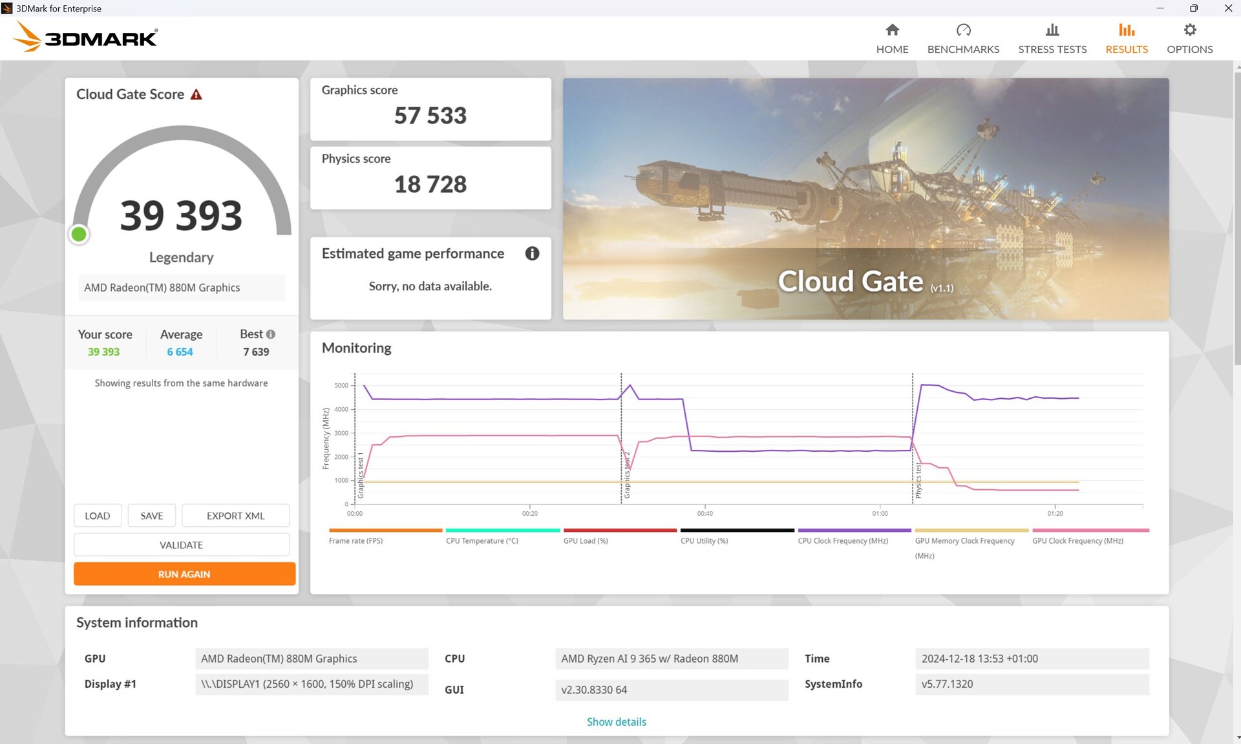Switch to the Results tab

(x=1126, y=39)
